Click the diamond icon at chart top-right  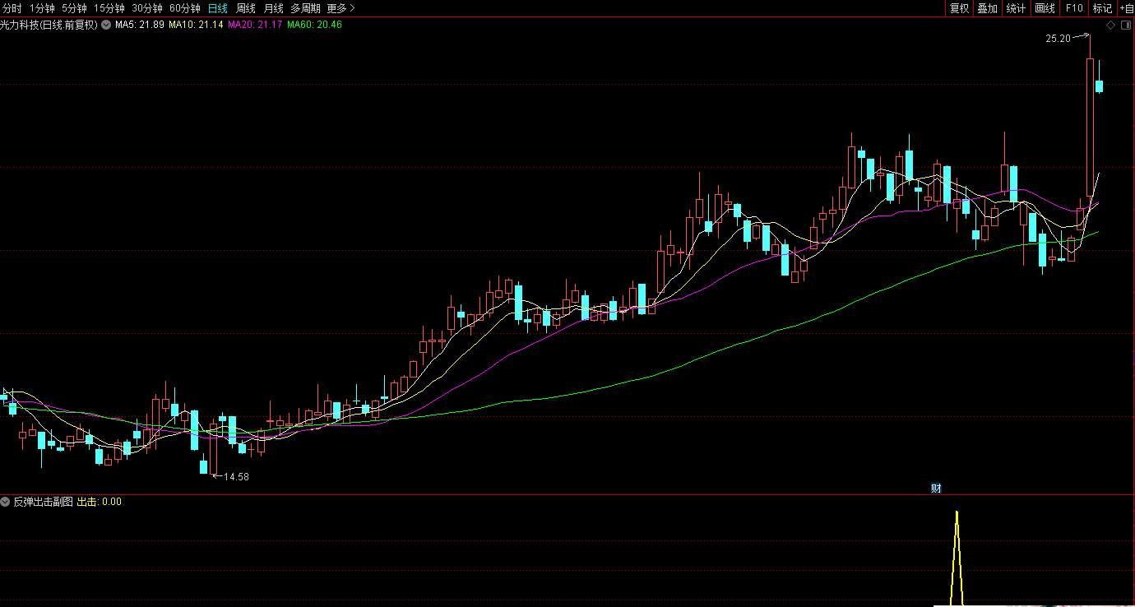(1110, 25)
